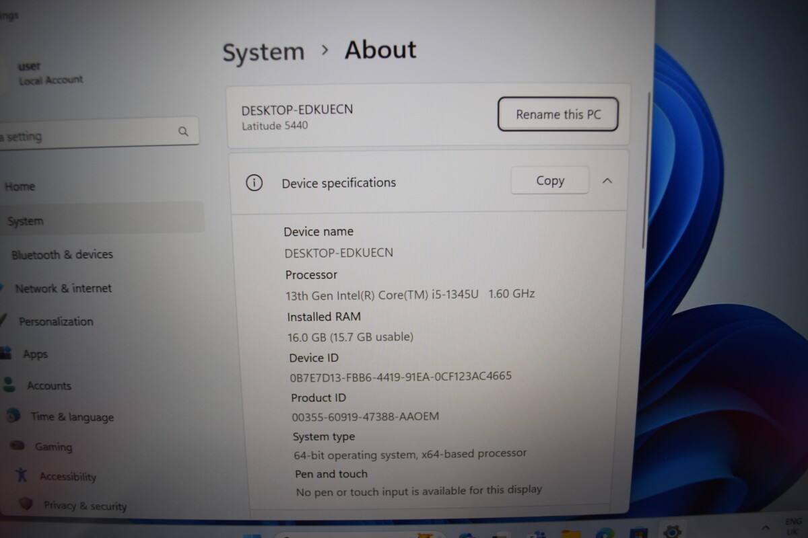Open Apps via its sidebar icon
Viewport: 808px width, 538px height.
6,352
